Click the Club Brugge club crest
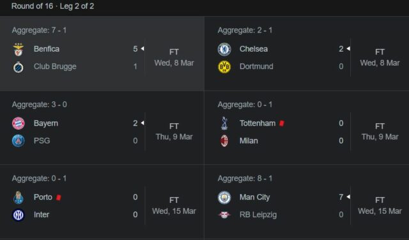This screenshot has height=240, width=409. [19, 67]
